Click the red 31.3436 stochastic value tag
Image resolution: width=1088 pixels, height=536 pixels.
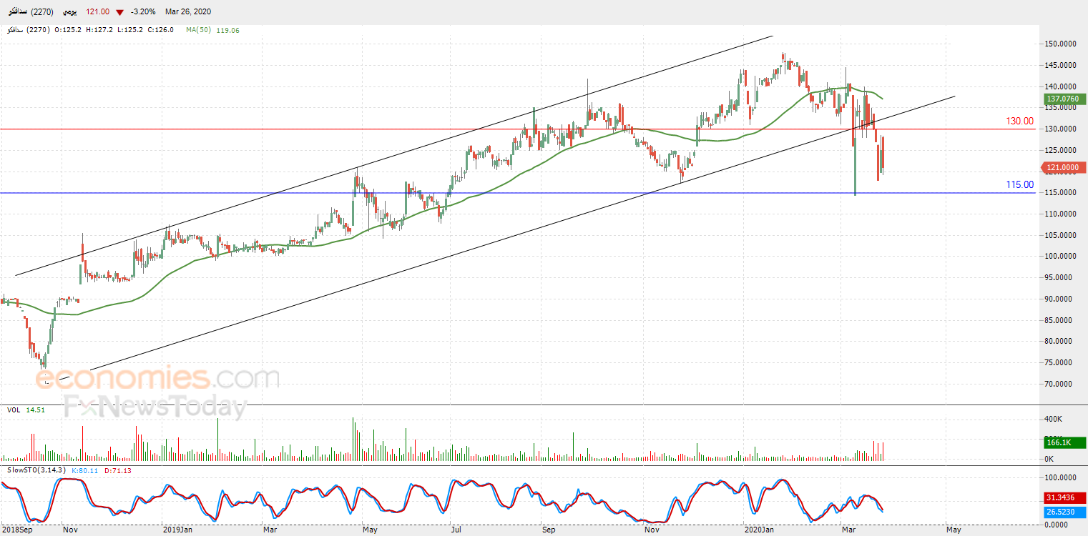pos(1062,497)
